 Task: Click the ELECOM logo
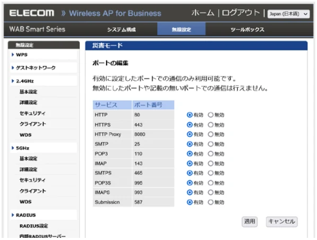point(32,13)
